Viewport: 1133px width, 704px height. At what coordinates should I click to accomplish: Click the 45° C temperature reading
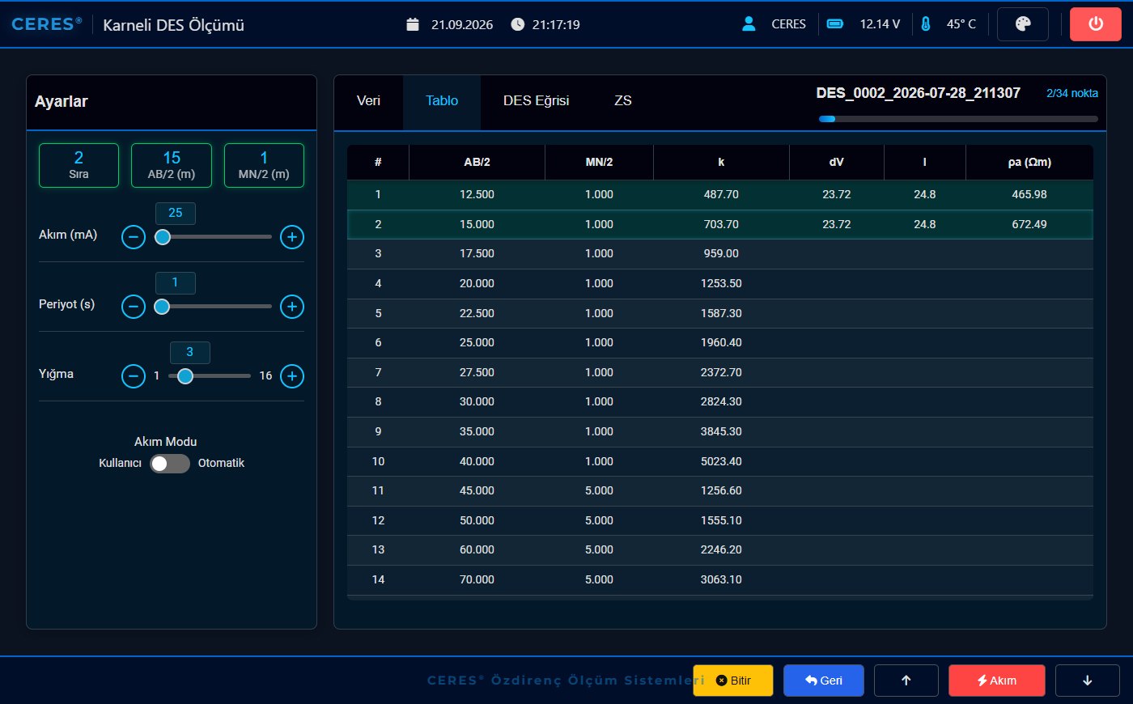961,24
